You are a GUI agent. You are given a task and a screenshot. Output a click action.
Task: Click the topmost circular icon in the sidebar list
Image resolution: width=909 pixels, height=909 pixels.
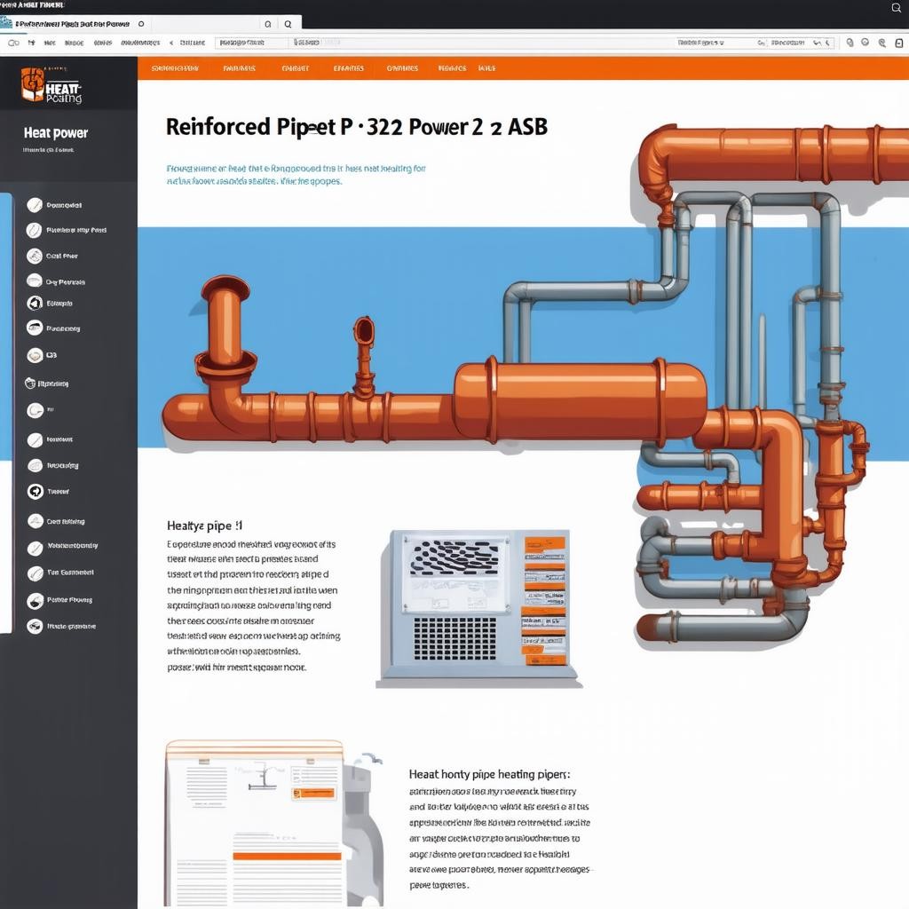(35, 205)
